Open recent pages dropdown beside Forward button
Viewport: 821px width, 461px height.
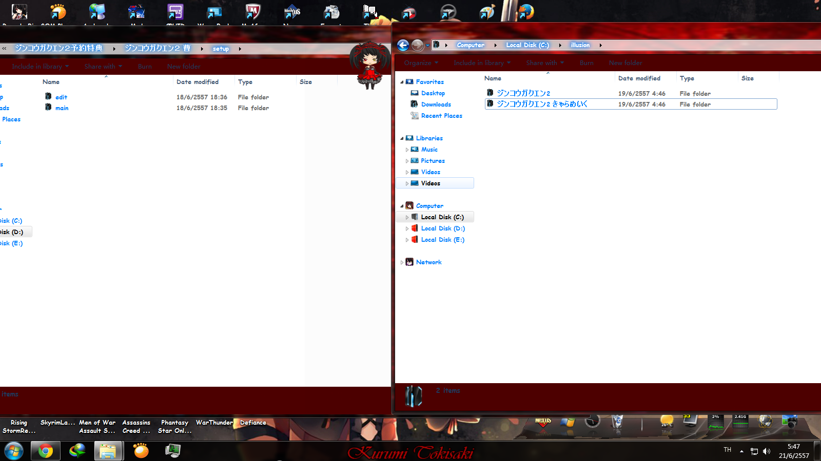427,46
